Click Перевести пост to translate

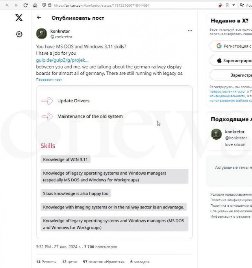tap(49, 79)
